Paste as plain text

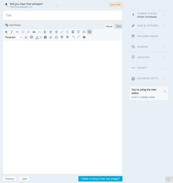pos(45,37)
